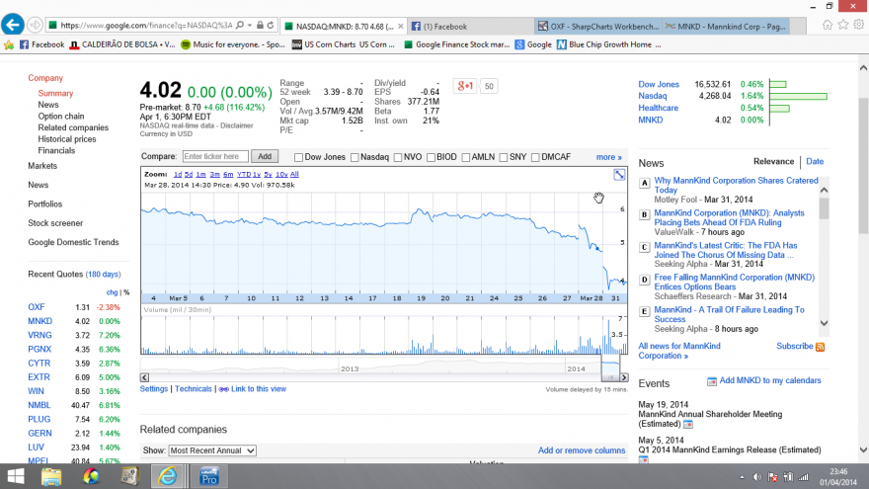Viewport: 869px width, 489px height.
Task: Set chart zoom to 6m
Action: click(228, 174)
